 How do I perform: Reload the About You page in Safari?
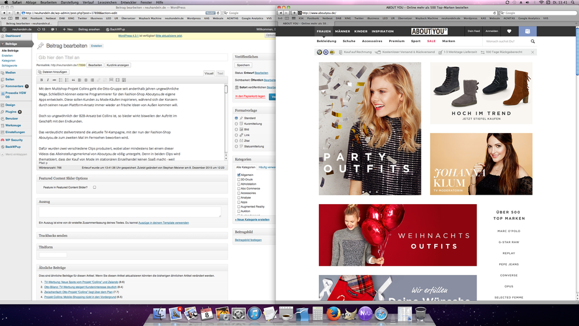pos(495,13)
